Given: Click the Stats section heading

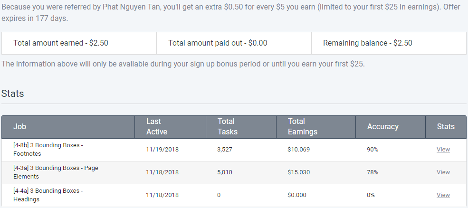Looking at the screenshot, I should [13, 94].
